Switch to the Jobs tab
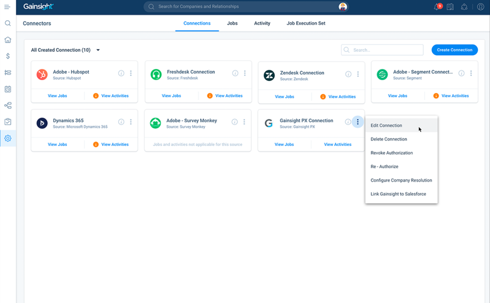Viewport: 490px width, 303px height. click(x=232, y=23)
